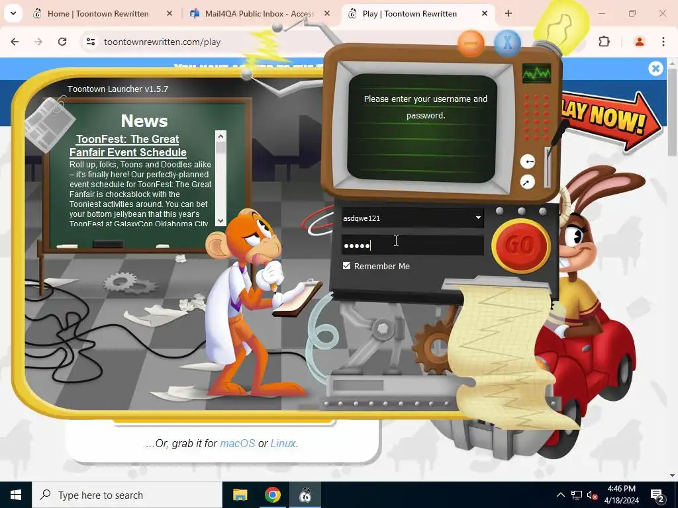The height and width of the screenshot is (508, 678).
Task: Reload the current page
Action: [x=62, y=42]
